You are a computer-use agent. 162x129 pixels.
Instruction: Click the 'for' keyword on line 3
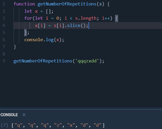[x=28, y=18]
